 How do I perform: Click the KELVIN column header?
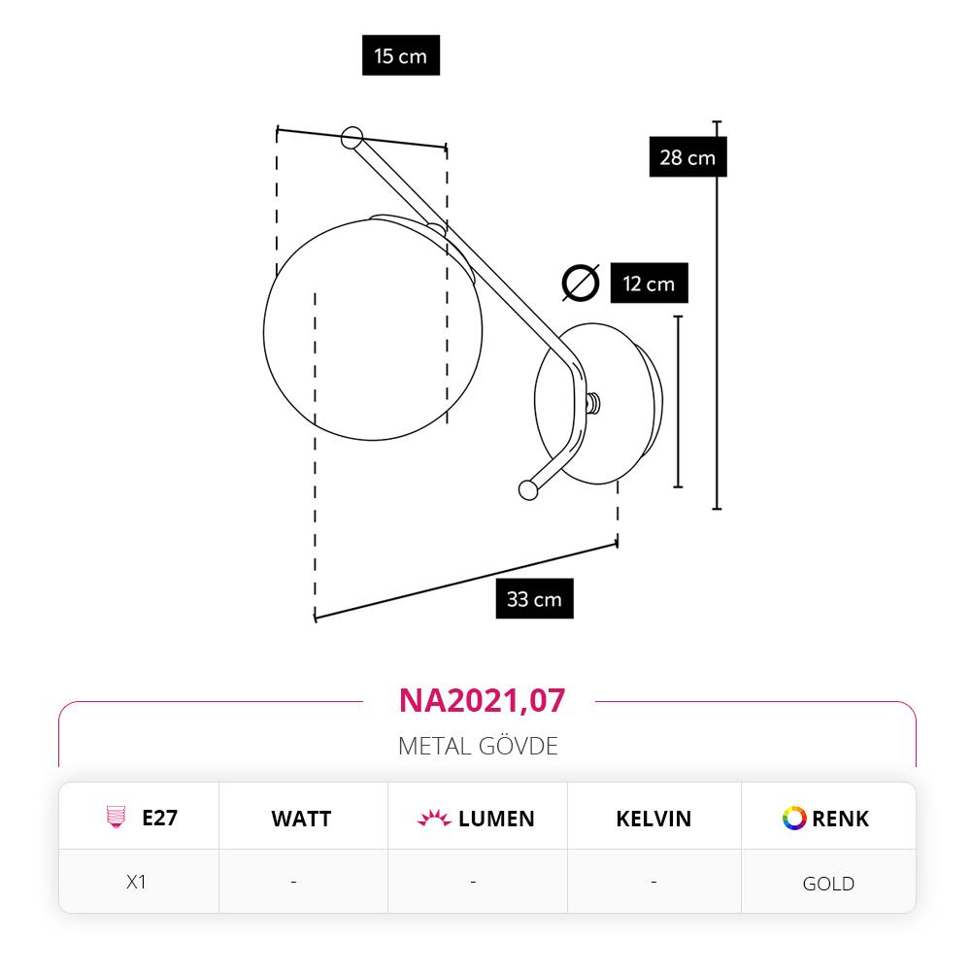pyautogui.click(x=653, y=819)
